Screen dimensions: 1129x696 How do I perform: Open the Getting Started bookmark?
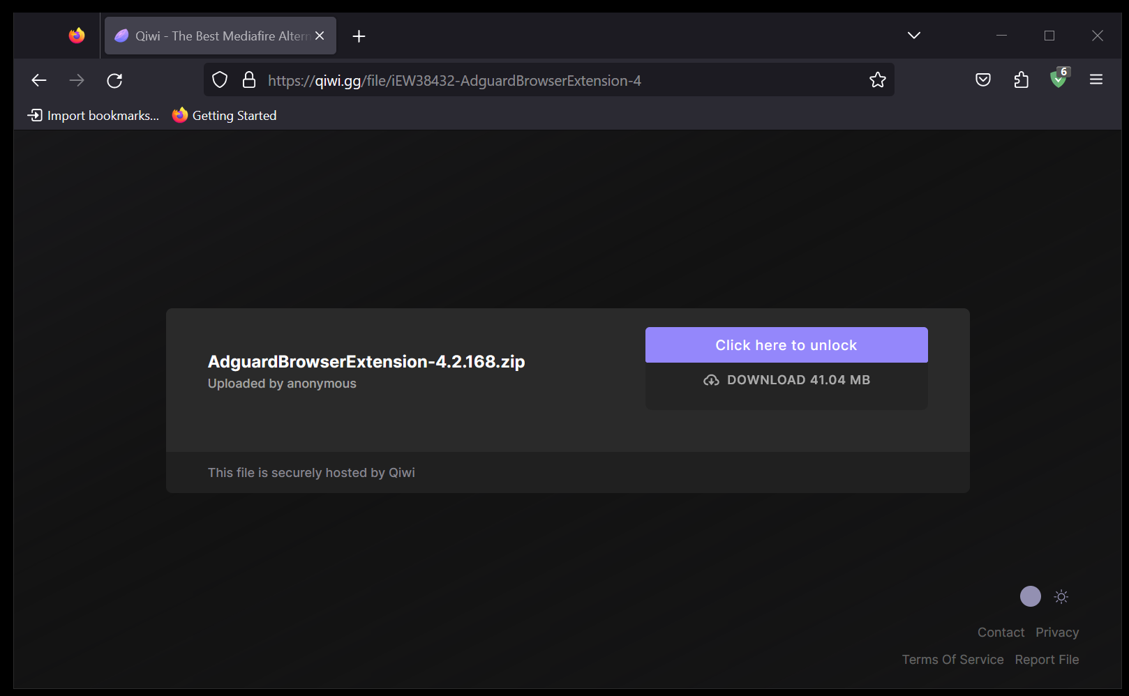(223, 115)
